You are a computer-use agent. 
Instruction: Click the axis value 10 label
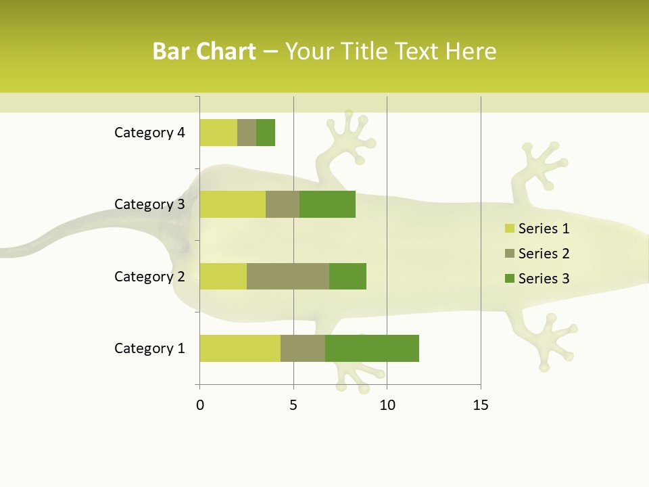click(387, 405)
